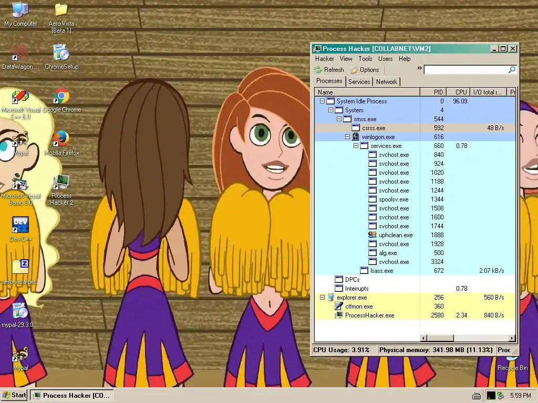Sort by the I/O total column header
This screenshot has width=538, height=403.
(x=488, y=92)
